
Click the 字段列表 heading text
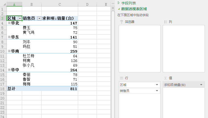pyautogui.click(x=129, y=3)
